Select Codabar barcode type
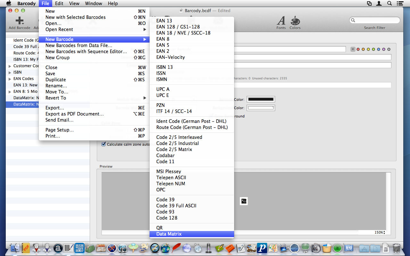Viewport: 410px width, 256px height. point(192,156)
